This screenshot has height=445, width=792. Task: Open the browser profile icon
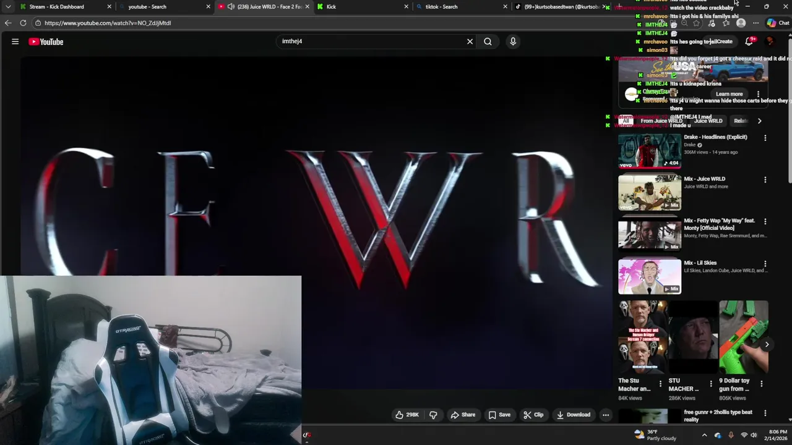pyautogui.click(x=741, y=23)
